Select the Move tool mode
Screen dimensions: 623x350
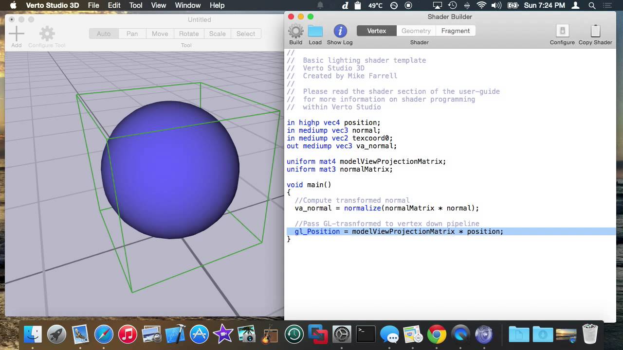coord(160,34)
